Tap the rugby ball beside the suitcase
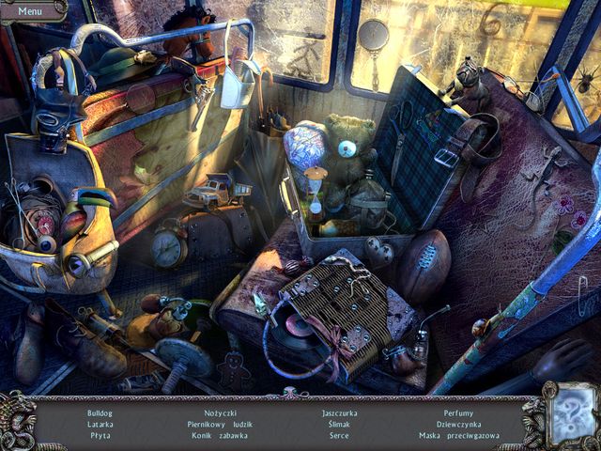601x451 pixels. (422, 266)
